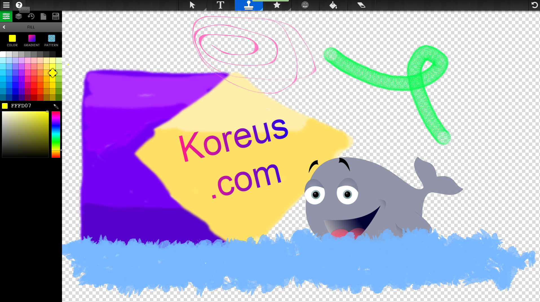
Task: Open the emoji sticker tool
Action: click(305, 5)
